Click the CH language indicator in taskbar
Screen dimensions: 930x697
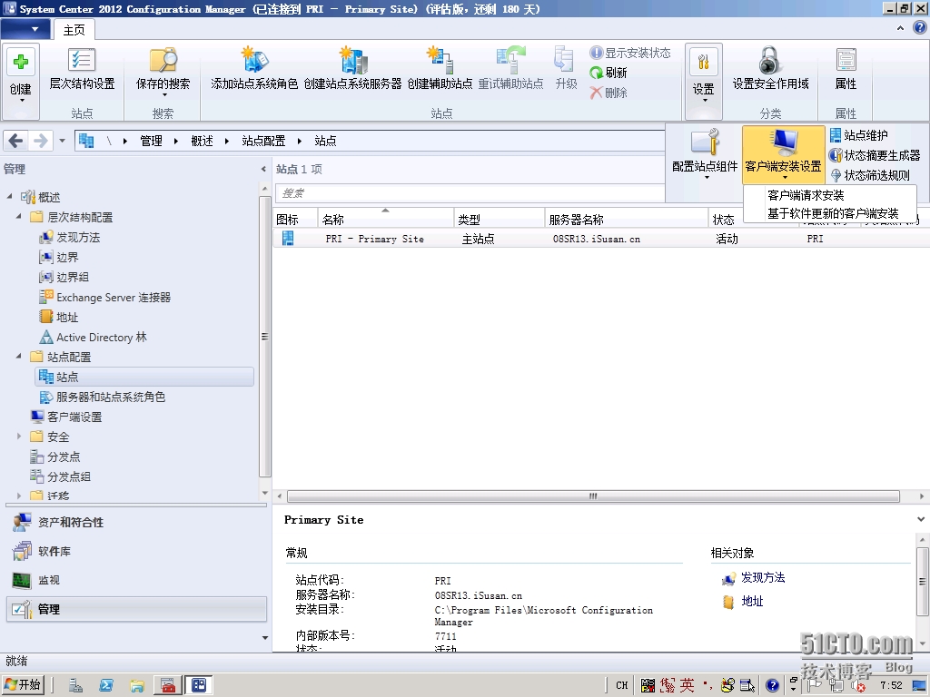pyautogui.click(x=621, y=686)
